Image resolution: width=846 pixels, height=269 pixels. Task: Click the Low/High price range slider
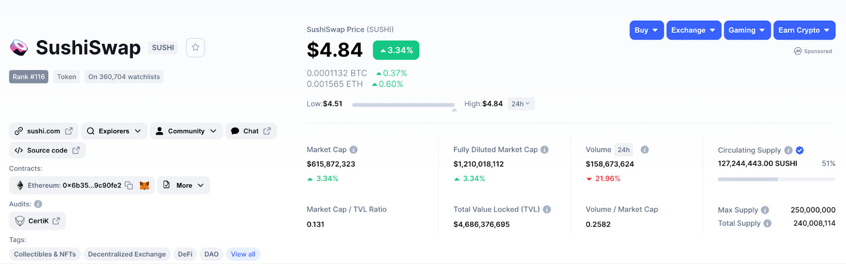(403, 105)
